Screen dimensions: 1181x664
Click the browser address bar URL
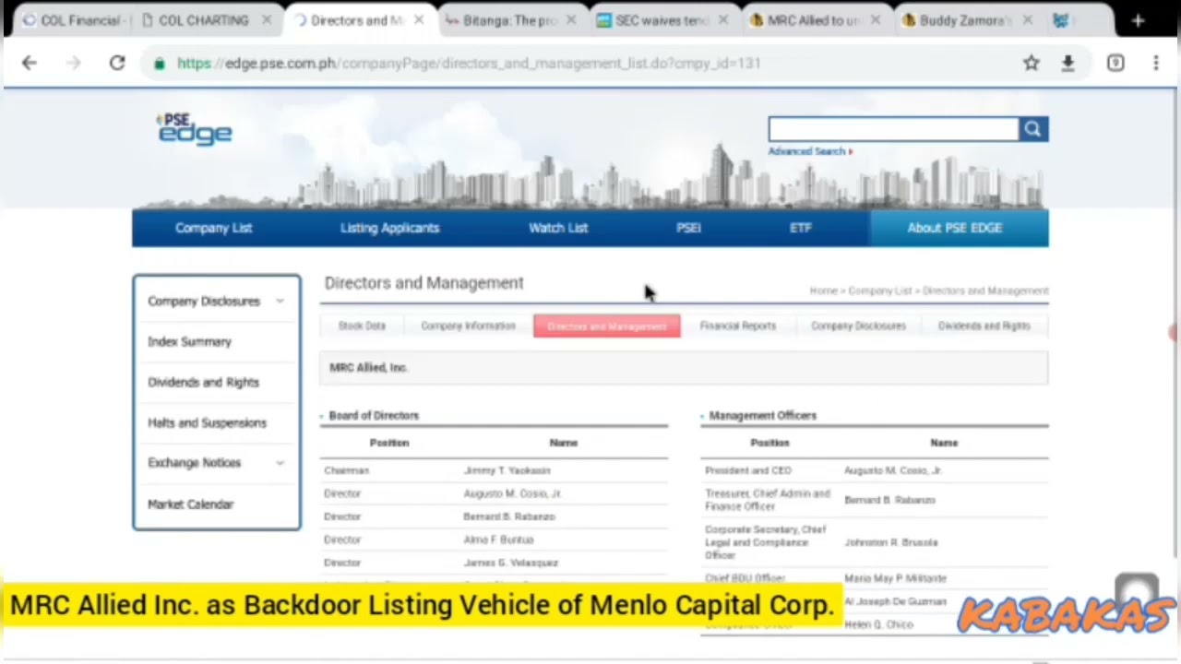pos(469,63)
